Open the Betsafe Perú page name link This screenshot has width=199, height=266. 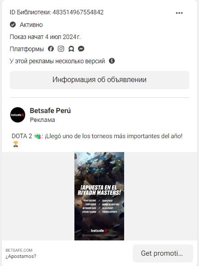pyautogui.click(x=50, y=111)
